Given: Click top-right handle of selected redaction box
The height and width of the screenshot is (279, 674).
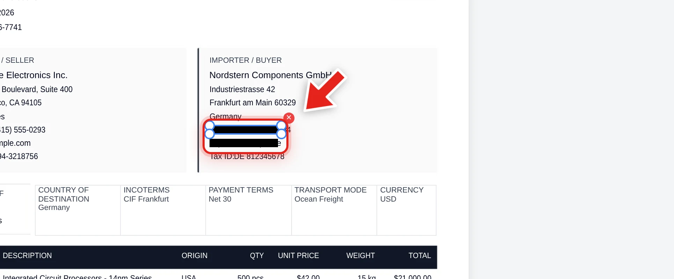Looking at the screenshot, I should coord(281,125).
